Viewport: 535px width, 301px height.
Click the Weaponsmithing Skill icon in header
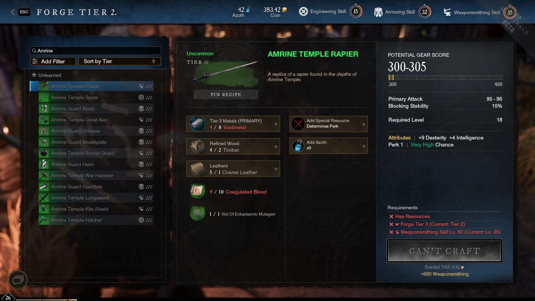tap(447, 12)
